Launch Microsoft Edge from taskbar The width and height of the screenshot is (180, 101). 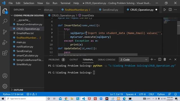(124, 99)
